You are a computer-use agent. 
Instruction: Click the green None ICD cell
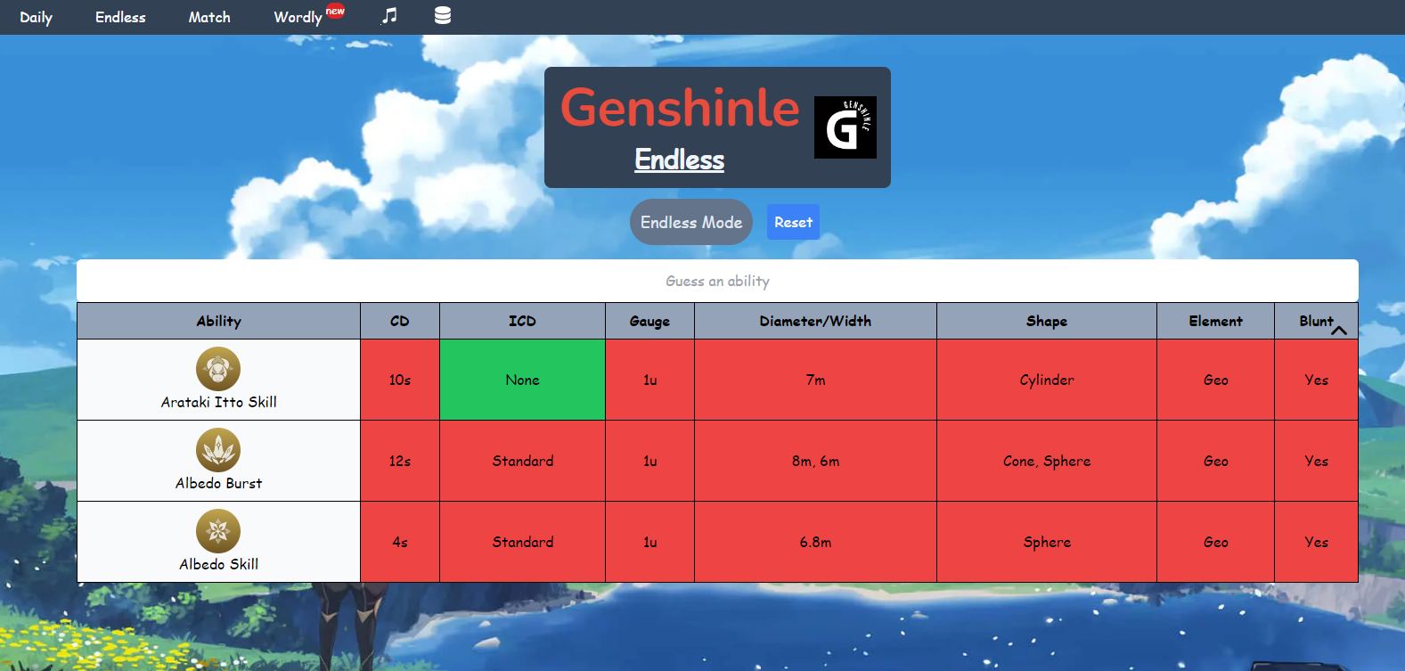(522, 380)
